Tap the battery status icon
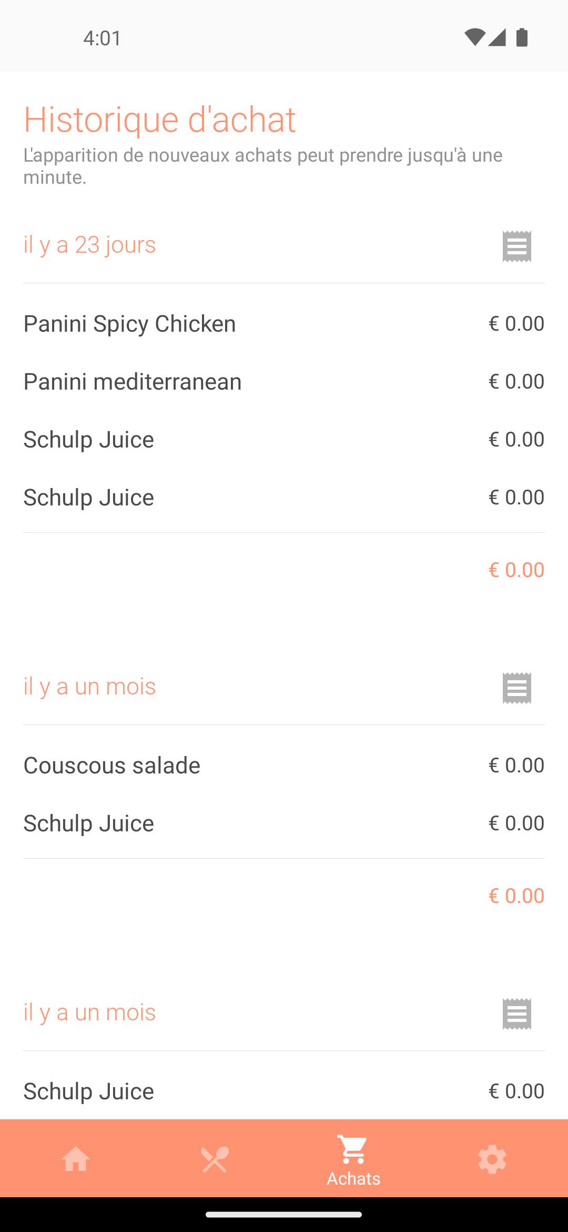 point(522,37)
